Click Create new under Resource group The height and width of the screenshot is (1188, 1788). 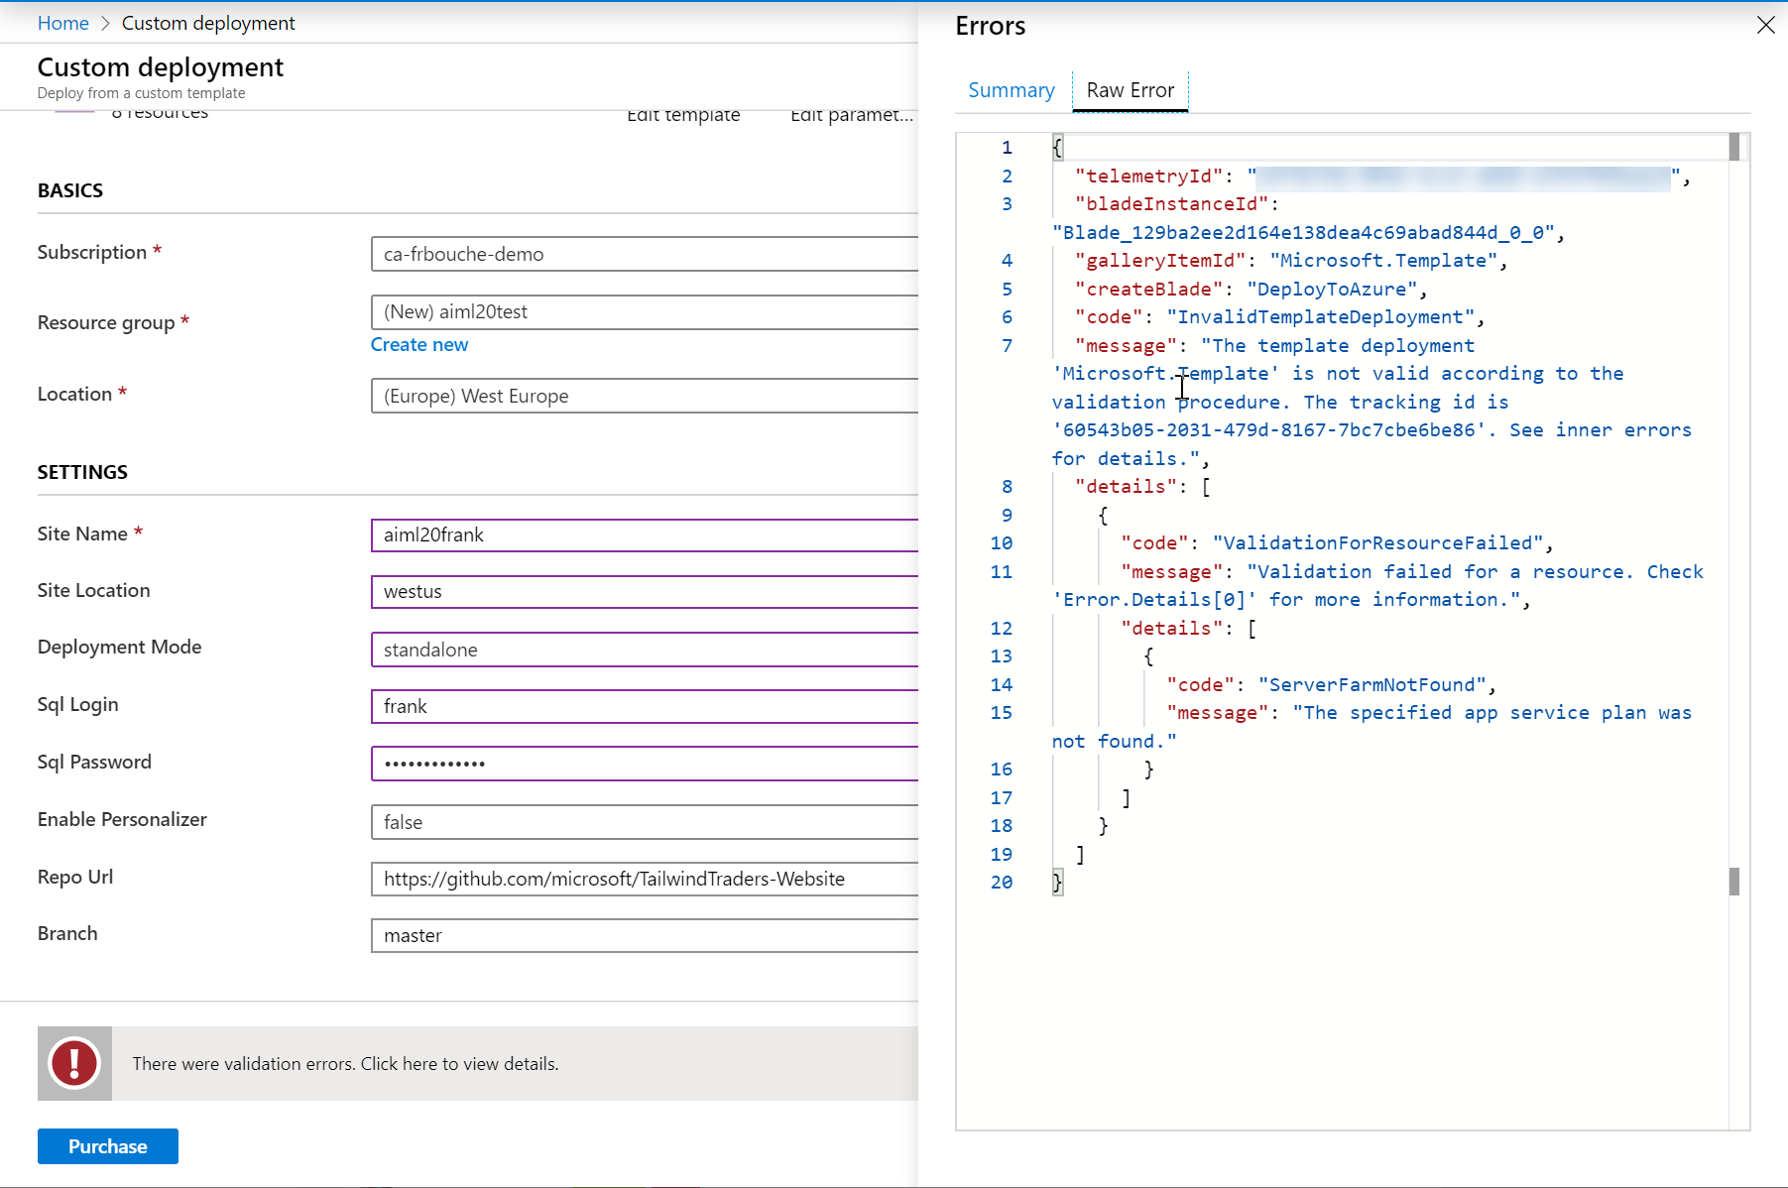click(x=418, y=344)
